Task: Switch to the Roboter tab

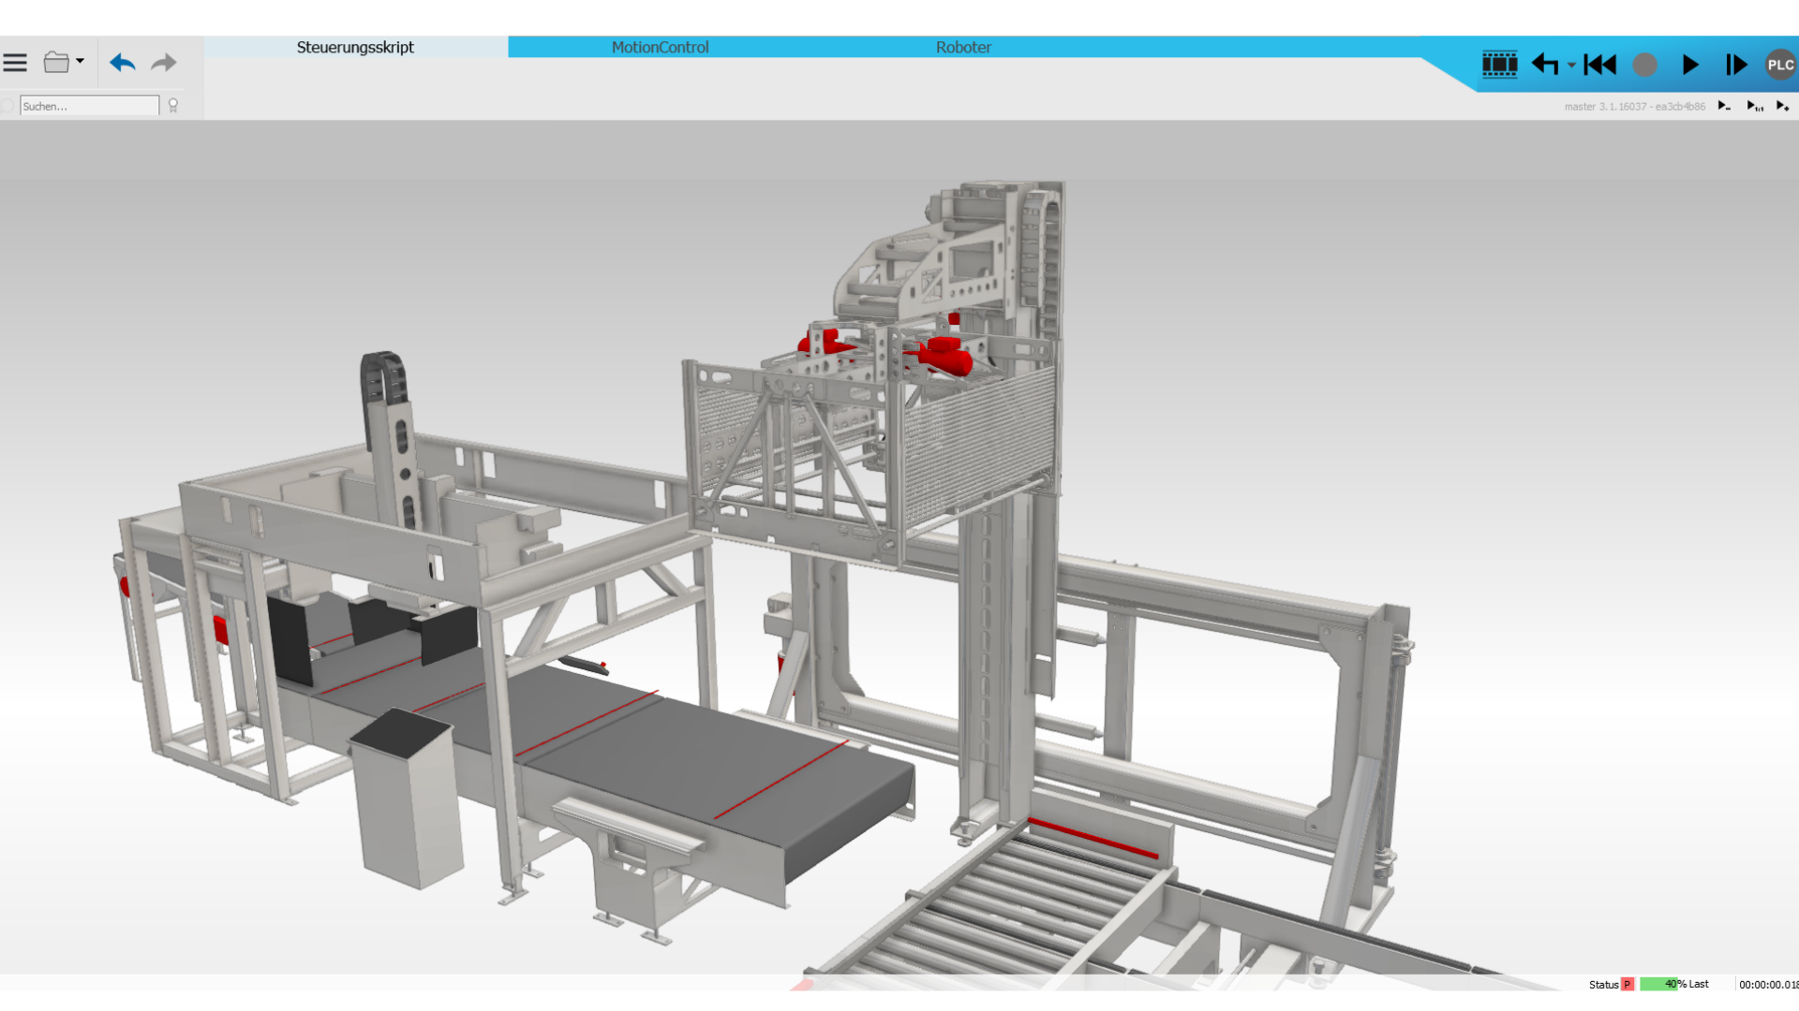Action: (x=963, y=47)
